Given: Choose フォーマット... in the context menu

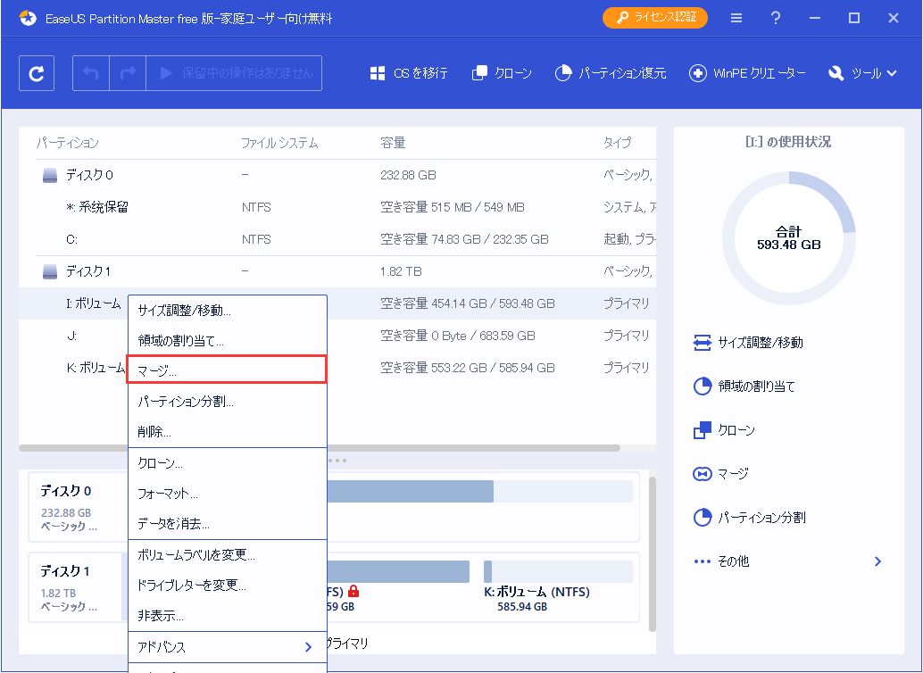Looking at the screenshot, I should click(228, 494).
